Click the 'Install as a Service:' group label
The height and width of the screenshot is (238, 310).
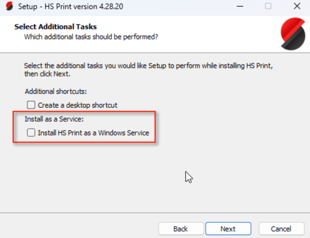point(54,119)
